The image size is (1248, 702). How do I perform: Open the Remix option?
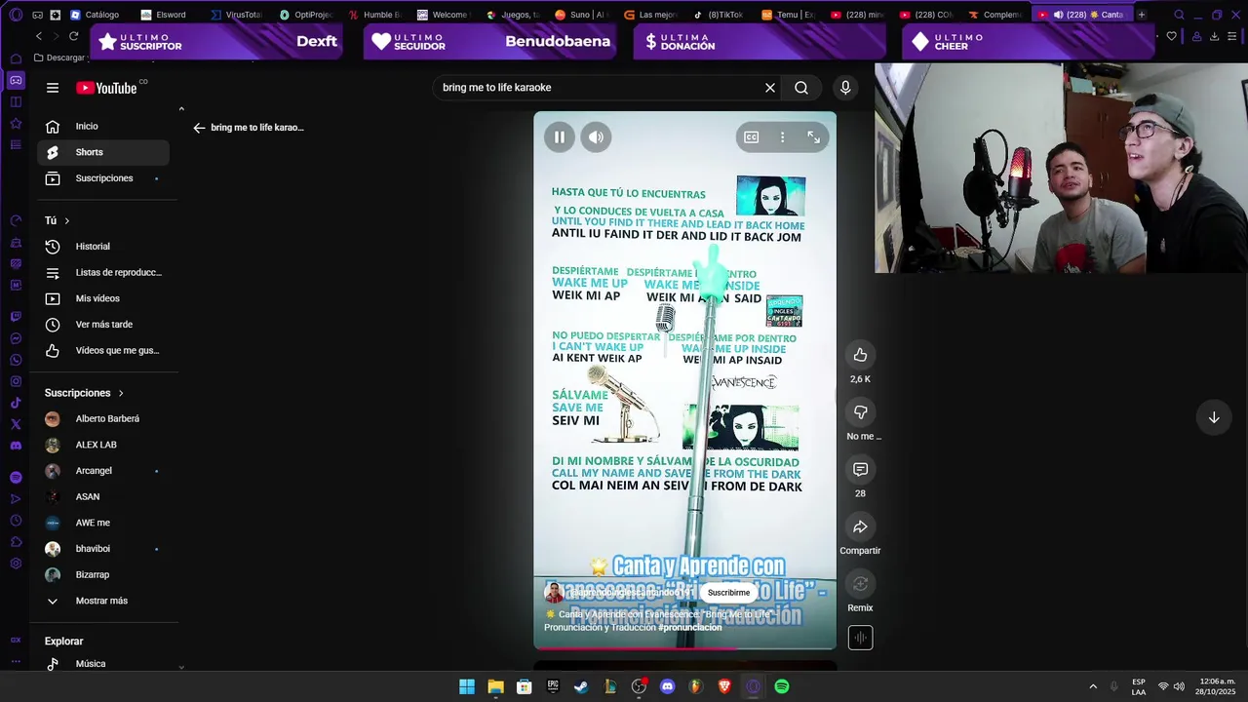(860, 584)
